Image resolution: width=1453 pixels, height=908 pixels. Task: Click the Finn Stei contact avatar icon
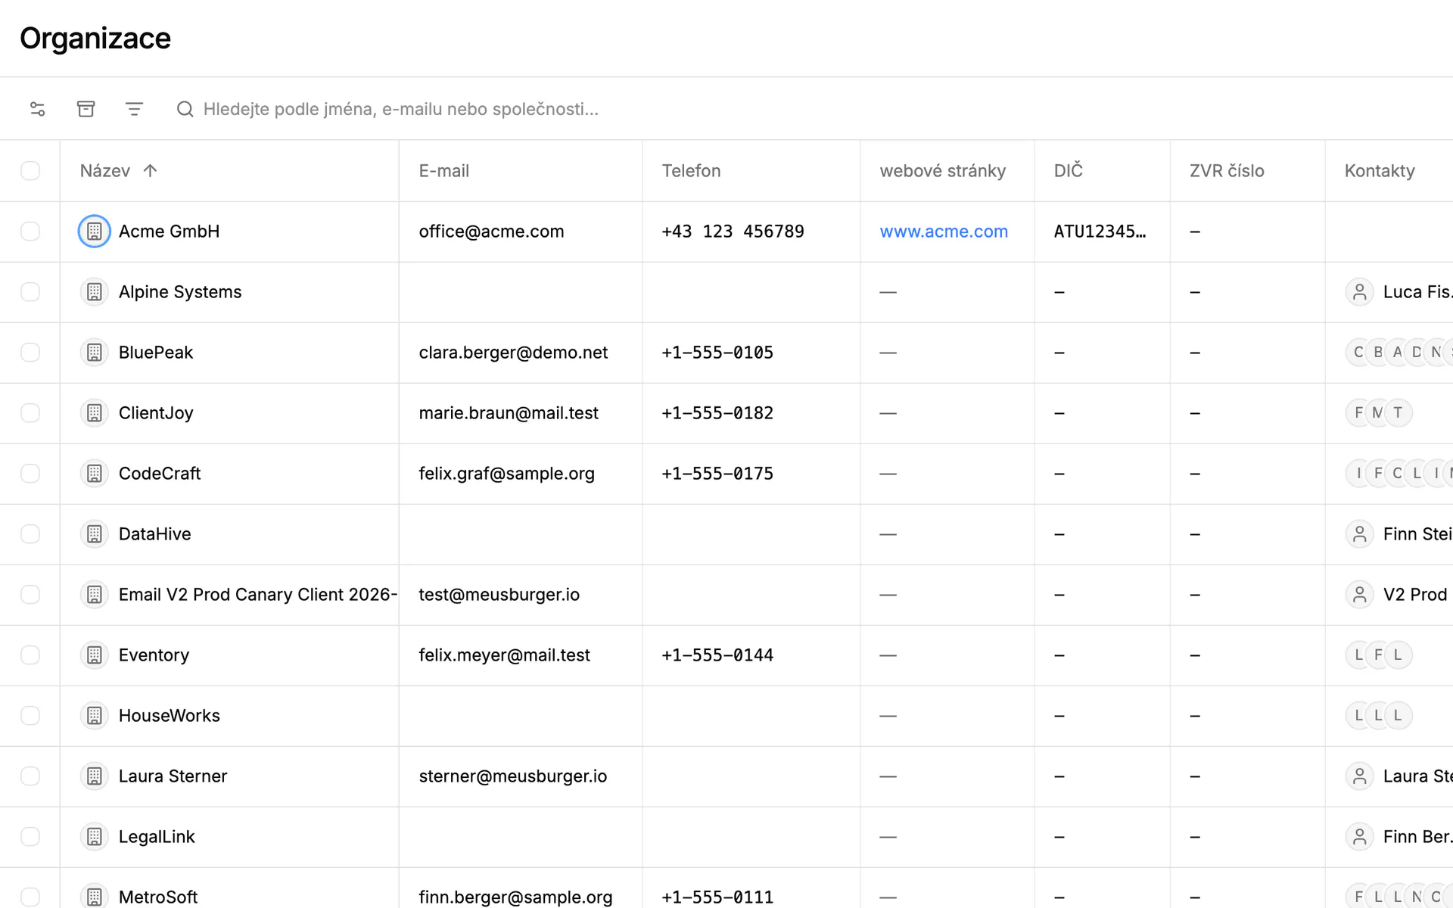(x=1360, y=534)
